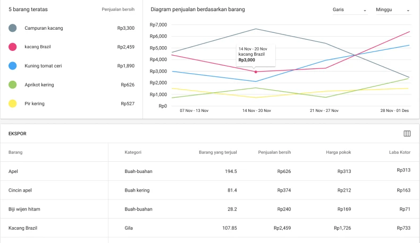Select the Cincin apel row
This screenshot has width=420, height=243.
click(x=209, y=190)
